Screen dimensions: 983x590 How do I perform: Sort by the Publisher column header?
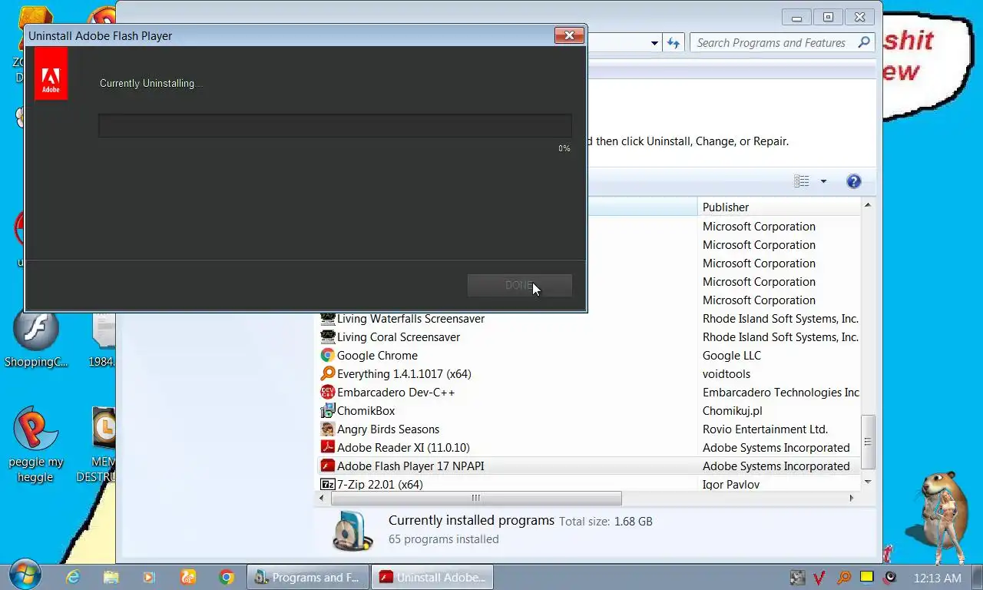click(779, 207)
